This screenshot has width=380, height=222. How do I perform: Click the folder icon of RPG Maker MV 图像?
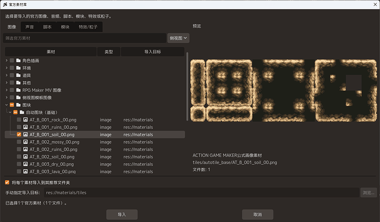18,90
